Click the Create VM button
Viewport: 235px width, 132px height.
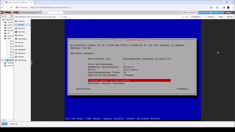click(x=203, y=12)
